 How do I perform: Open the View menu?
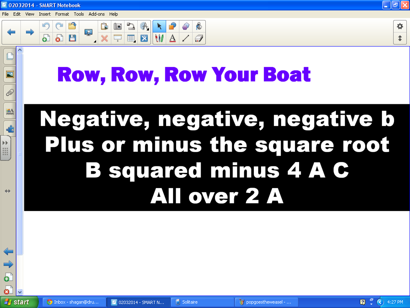pos(30,14)
